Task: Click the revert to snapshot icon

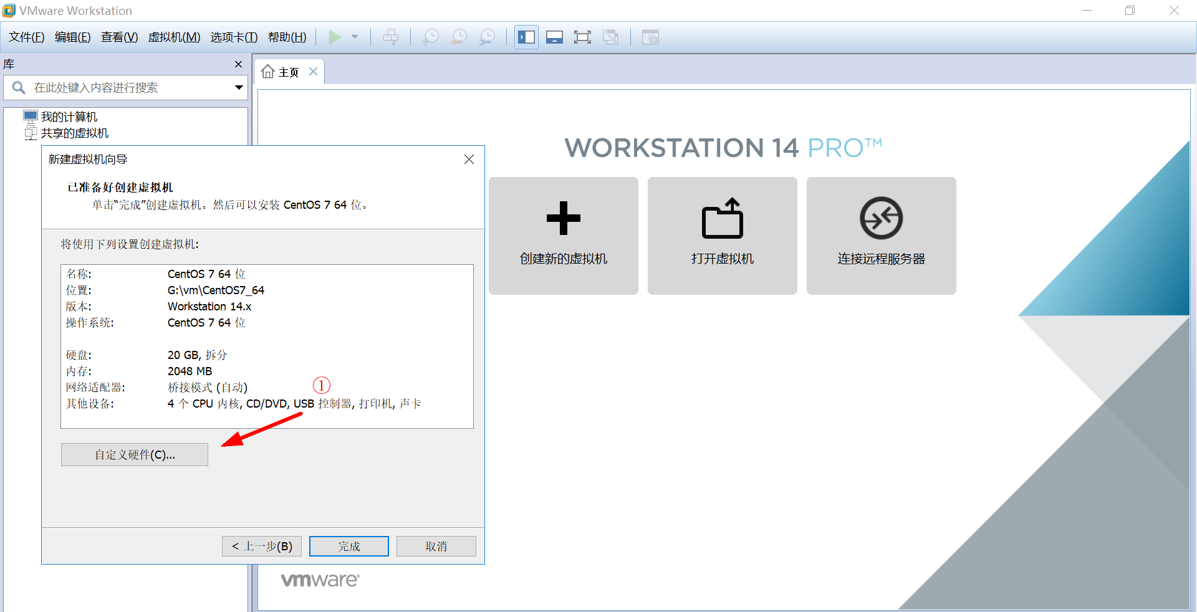Action: click(459, 37)
